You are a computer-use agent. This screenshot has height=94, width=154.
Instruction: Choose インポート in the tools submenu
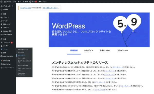tap(21, 52)
